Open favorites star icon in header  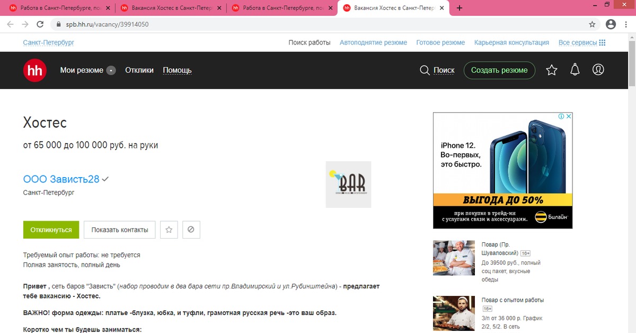tap(552, 70)
